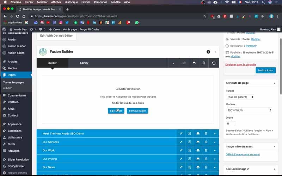Switch to the Library tab
Image resolution: width=282 pixels, height=176 pixels.
coord(84,63)
